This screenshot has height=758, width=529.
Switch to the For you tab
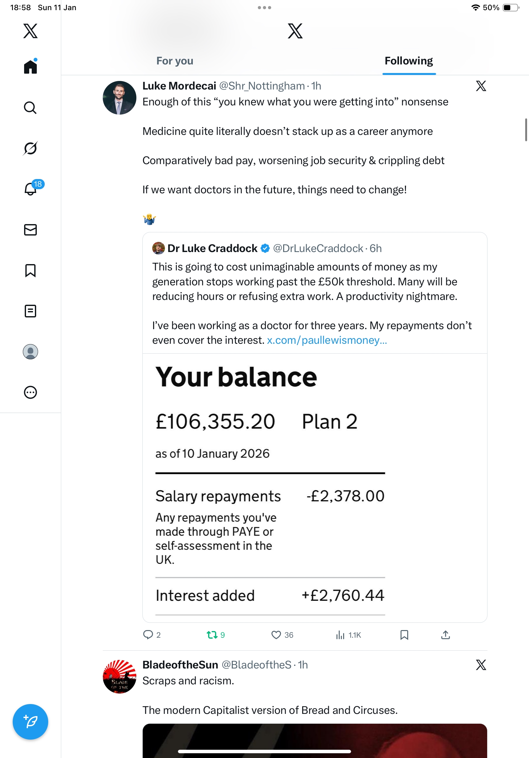pos(175,61)
